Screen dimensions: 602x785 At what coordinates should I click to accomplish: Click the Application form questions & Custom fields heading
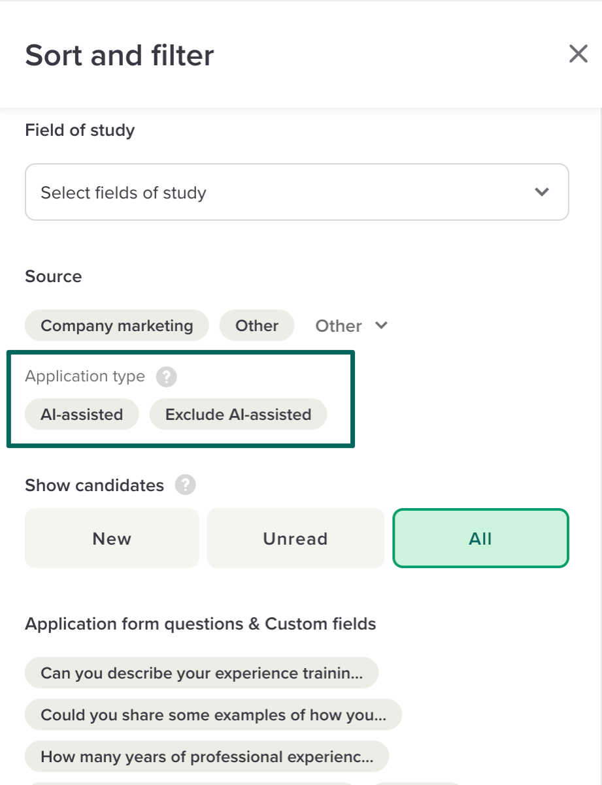click(201, 624)
